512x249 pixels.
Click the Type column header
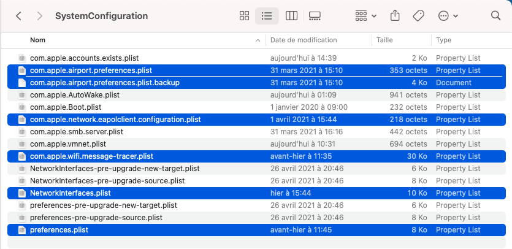443,40
